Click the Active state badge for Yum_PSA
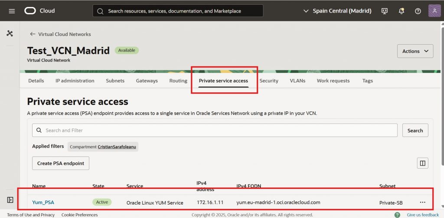The width and height of the screenshot is (444, 218). tap(102, 202)
